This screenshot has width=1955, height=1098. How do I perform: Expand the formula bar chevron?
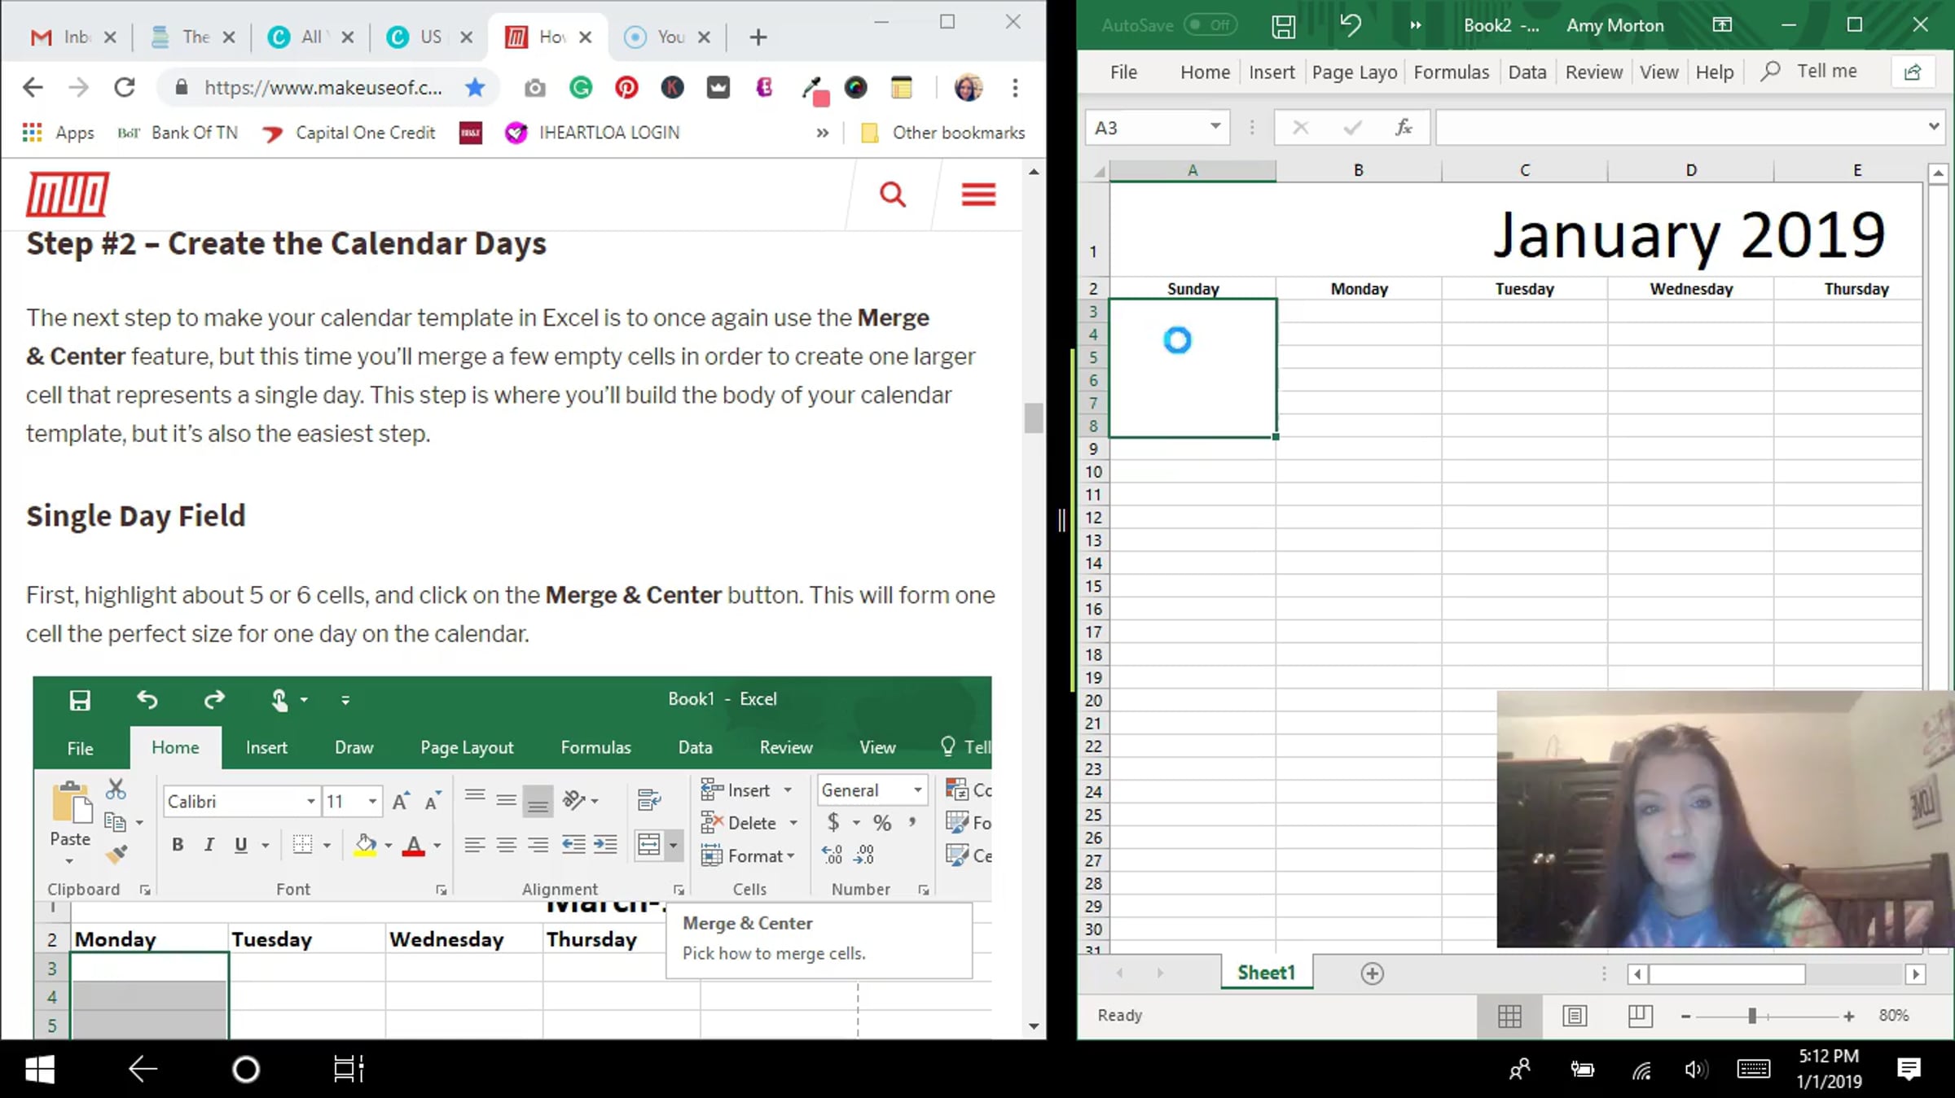point(1933,127)
